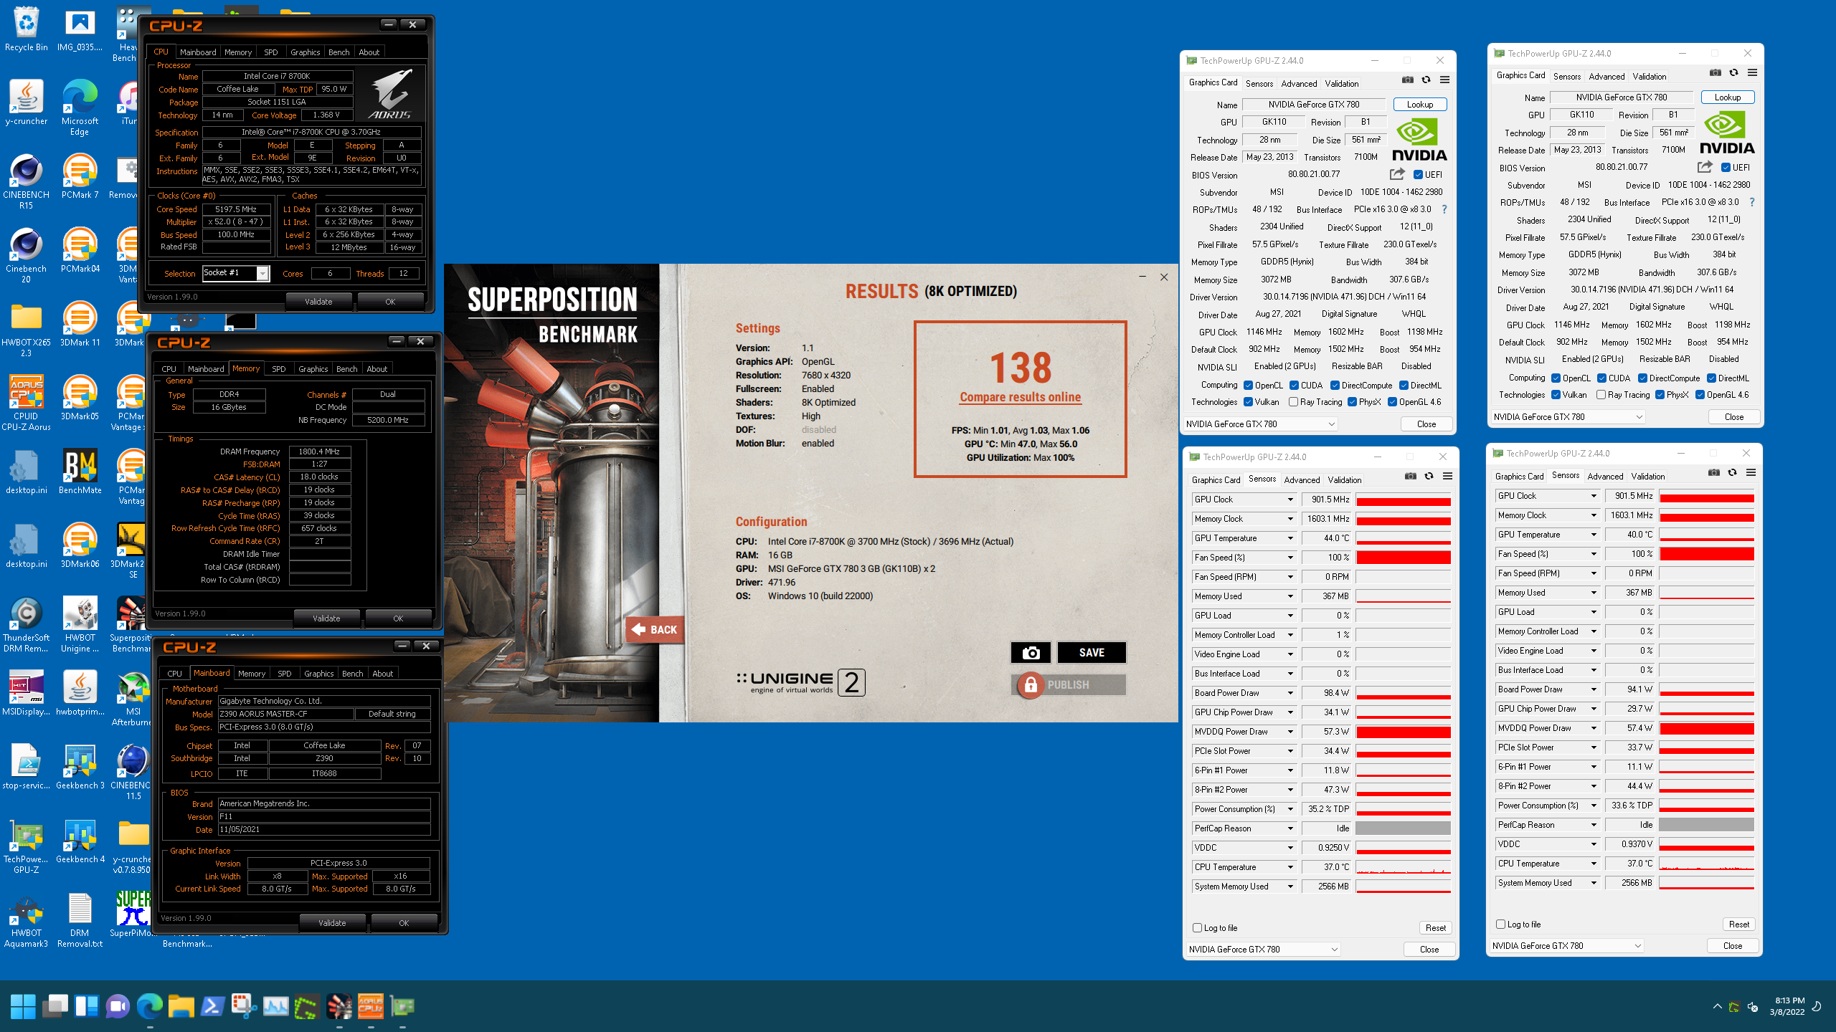
Task: Click BIOS share icon in left GPU-Z Graphics Card window
Action: [x=1397, y=174]
